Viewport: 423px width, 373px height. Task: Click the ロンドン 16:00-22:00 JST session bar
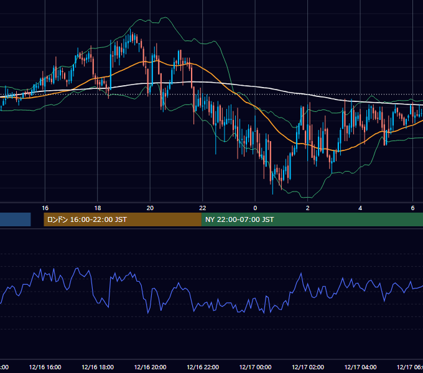tap(123, 219)
